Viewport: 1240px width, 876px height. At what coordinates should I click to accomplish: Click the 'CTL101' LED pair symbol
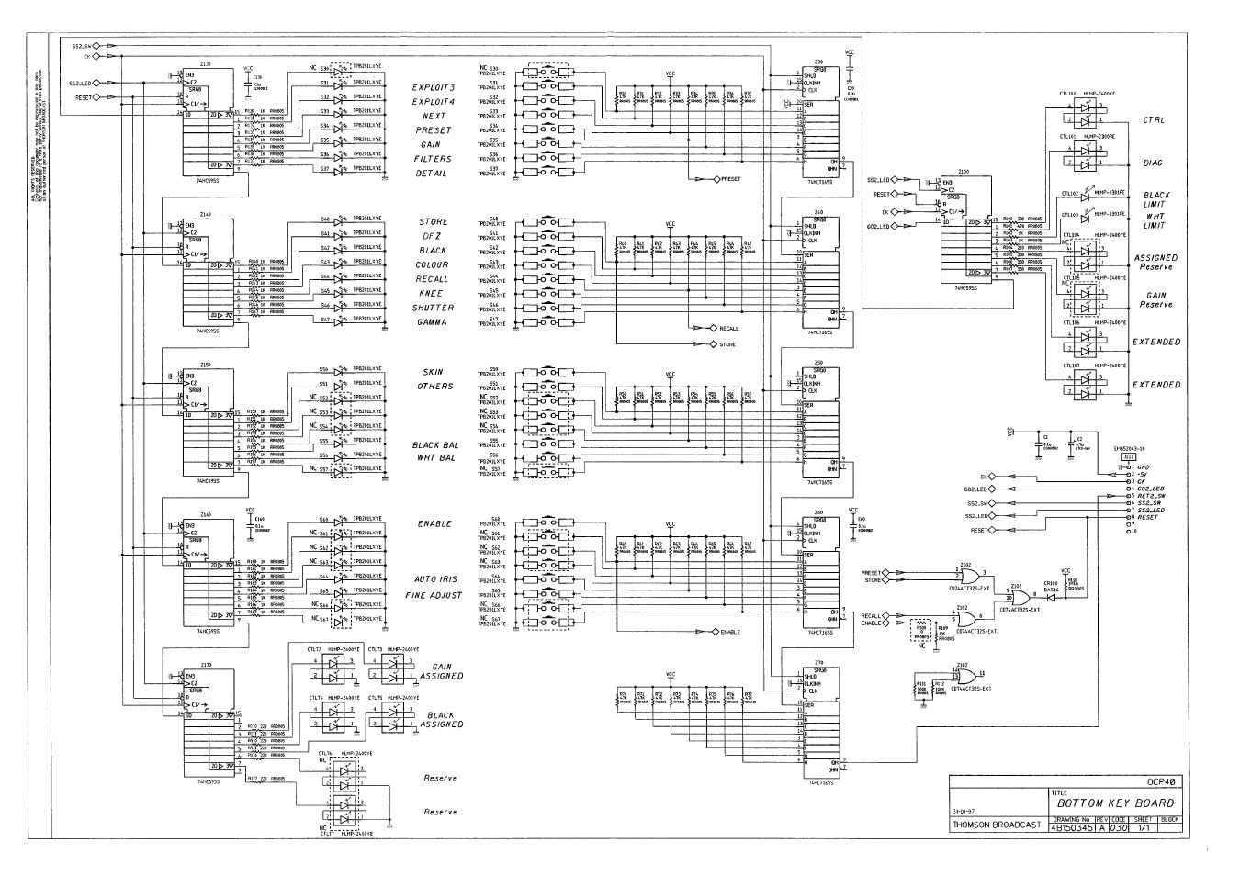coord(1086,156)
